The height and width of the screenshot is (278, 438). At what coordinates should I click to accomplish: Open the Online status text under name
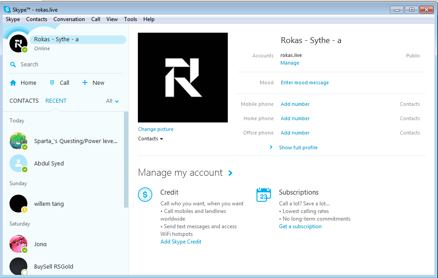coord(42,48)
